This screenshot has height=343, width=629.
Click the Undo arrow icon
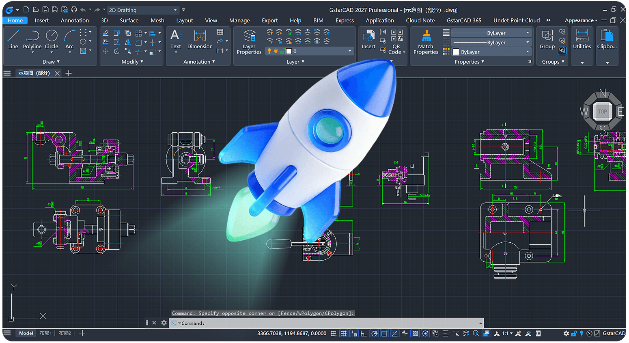pyautogui.click(x=83, y=10)
